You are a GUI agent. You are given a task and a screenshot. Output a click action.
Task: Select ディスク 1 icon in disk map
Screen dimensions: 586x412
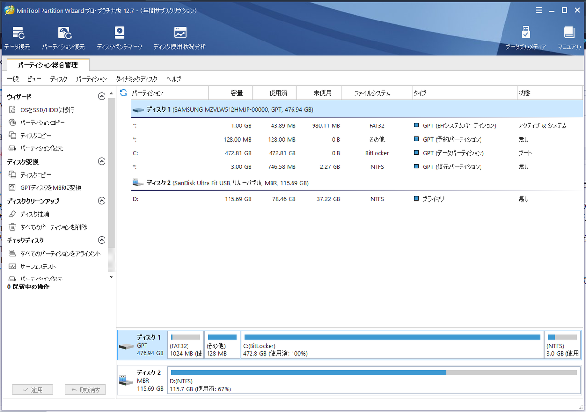pos(126,346)
